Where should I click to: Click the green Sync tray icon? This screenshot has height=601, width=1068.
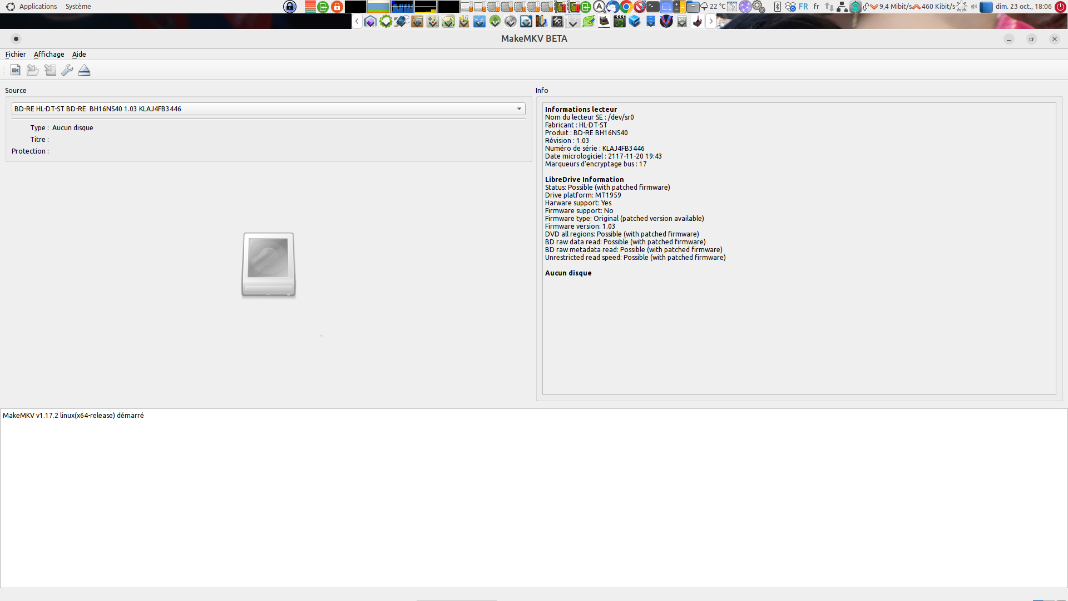tap(856, 7)
